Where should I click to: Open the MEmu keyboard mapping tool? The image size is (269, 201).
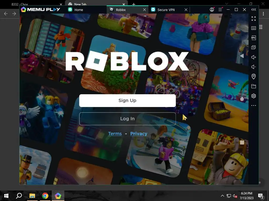coord(254,28)
